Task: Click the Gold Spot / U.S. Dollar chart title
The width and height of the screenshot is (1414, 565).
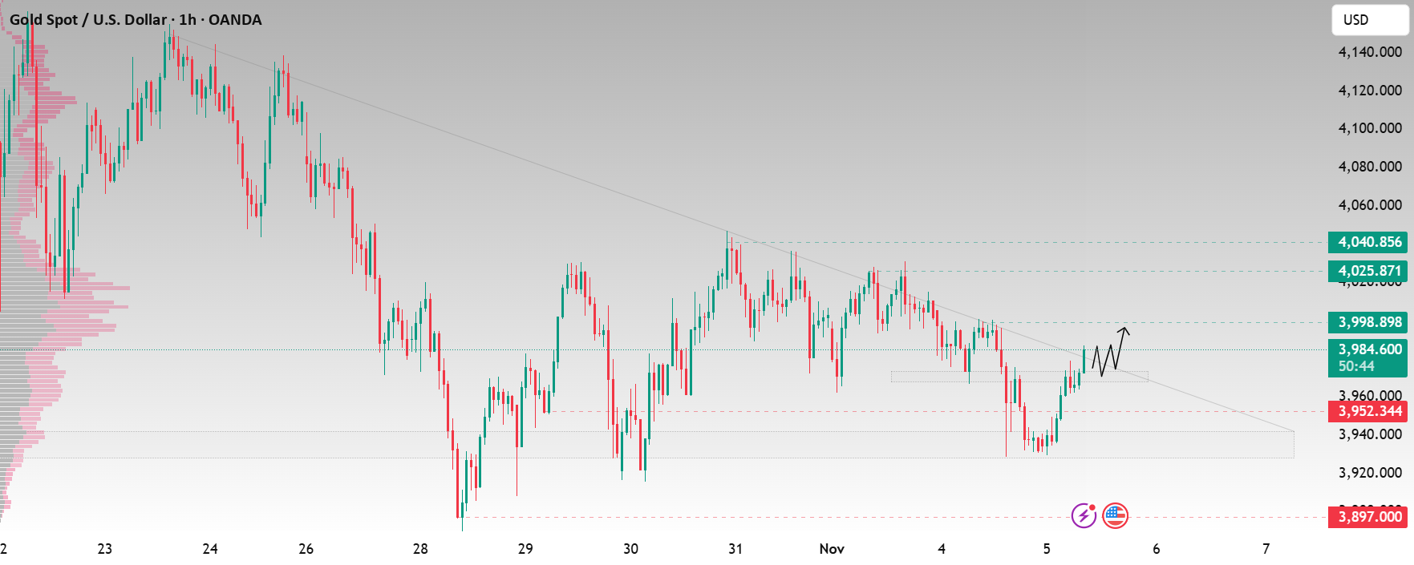Action: click(x=136, y=20)
